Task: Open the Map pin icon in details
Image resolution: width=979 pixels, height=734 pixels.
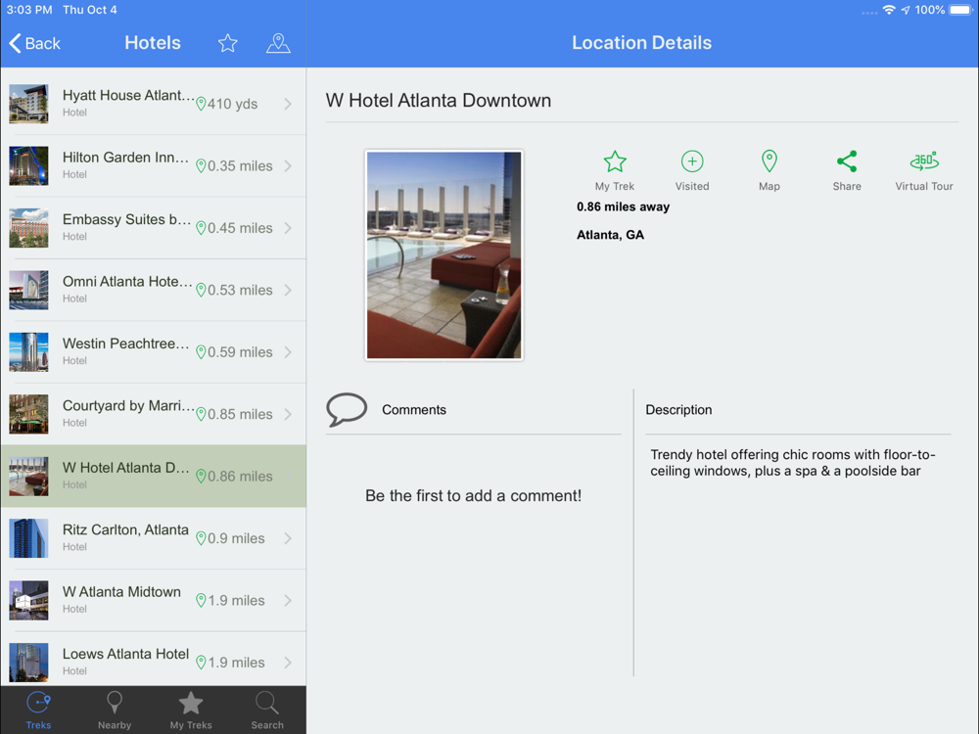Action: click(x=769, y=161)
